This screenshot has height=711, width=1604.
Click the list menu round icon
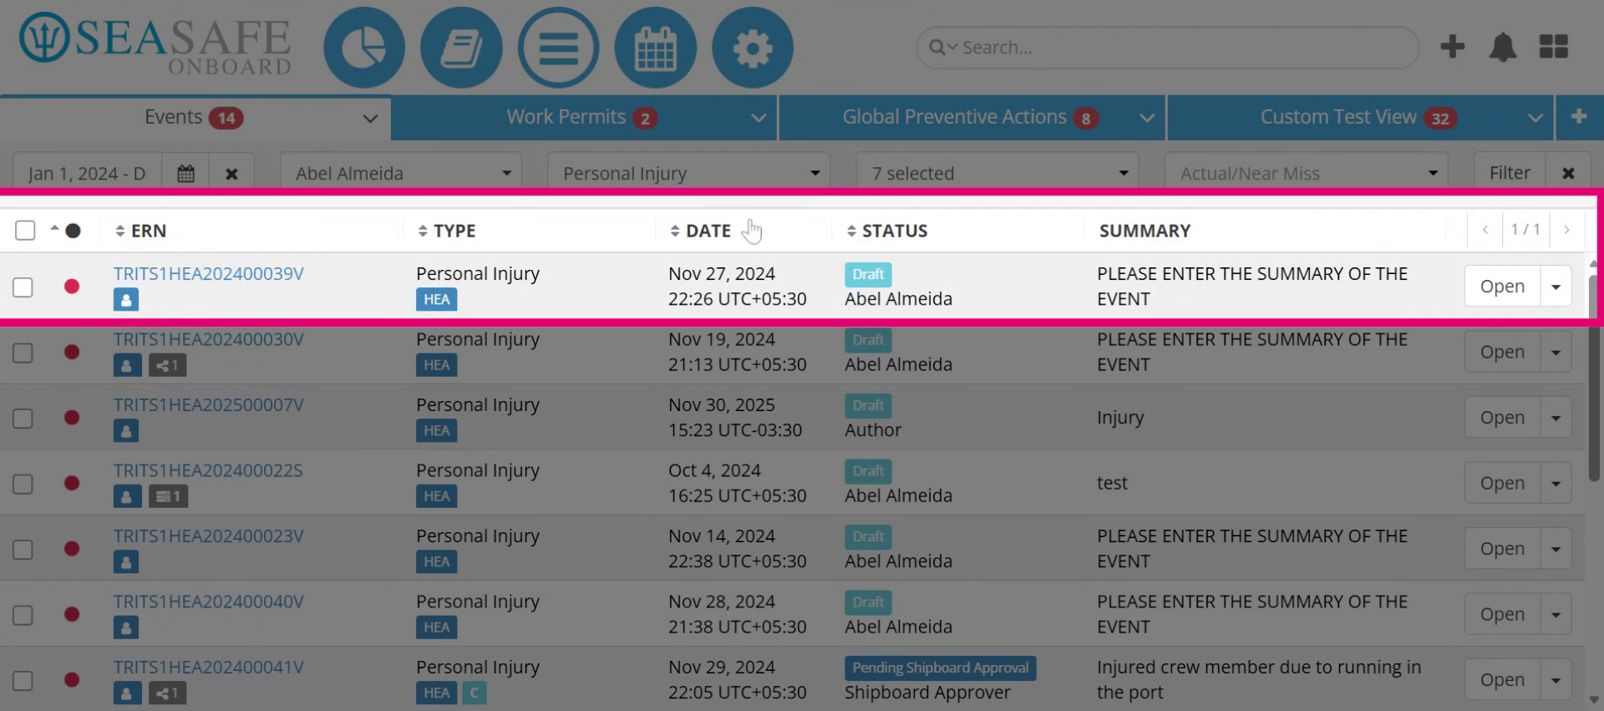click(x=558, y=48)
